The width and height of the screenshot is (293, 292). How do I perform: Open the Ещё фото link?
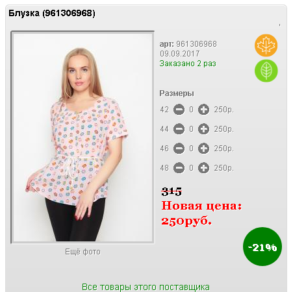(x=83, y=252)
